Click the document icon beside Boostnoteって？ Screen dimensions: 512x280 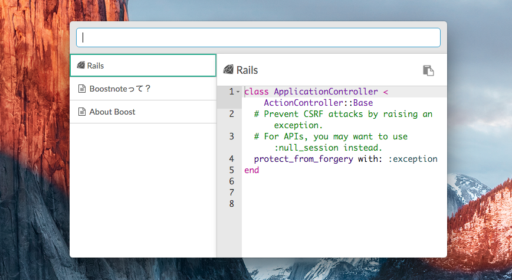[x=82, y=89]
